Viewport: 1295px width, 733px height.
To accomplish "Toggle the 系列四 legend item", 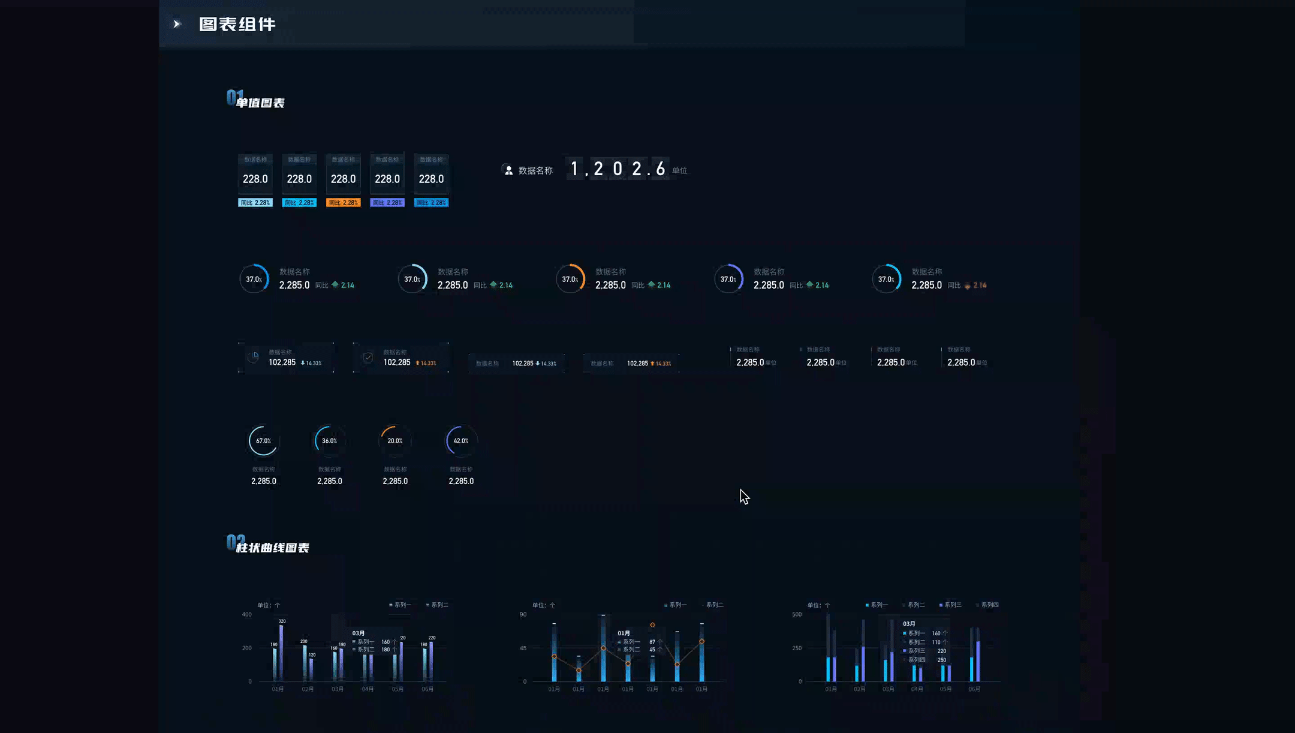I will (987, 605).
